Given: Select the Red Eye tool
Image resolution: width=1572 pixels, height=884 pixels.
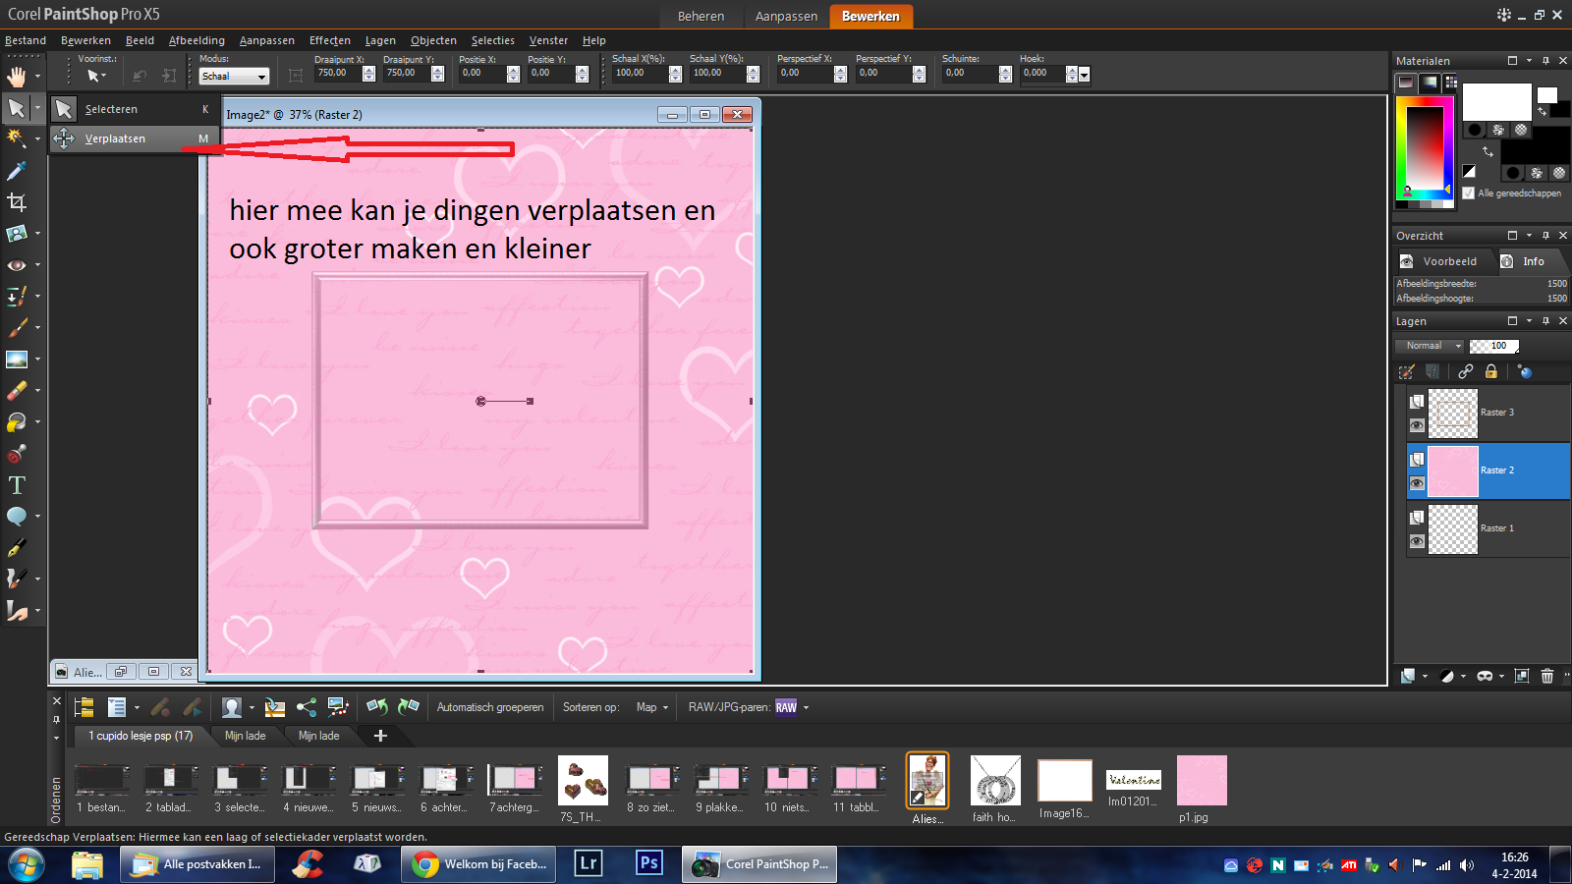Looking at the screenshot, I should click(17, 265).
